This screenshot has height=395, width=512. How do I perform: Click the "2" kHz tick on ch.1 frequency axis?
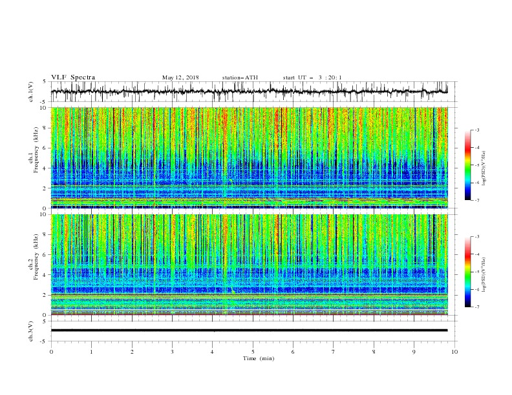click(x=46, y=188)
